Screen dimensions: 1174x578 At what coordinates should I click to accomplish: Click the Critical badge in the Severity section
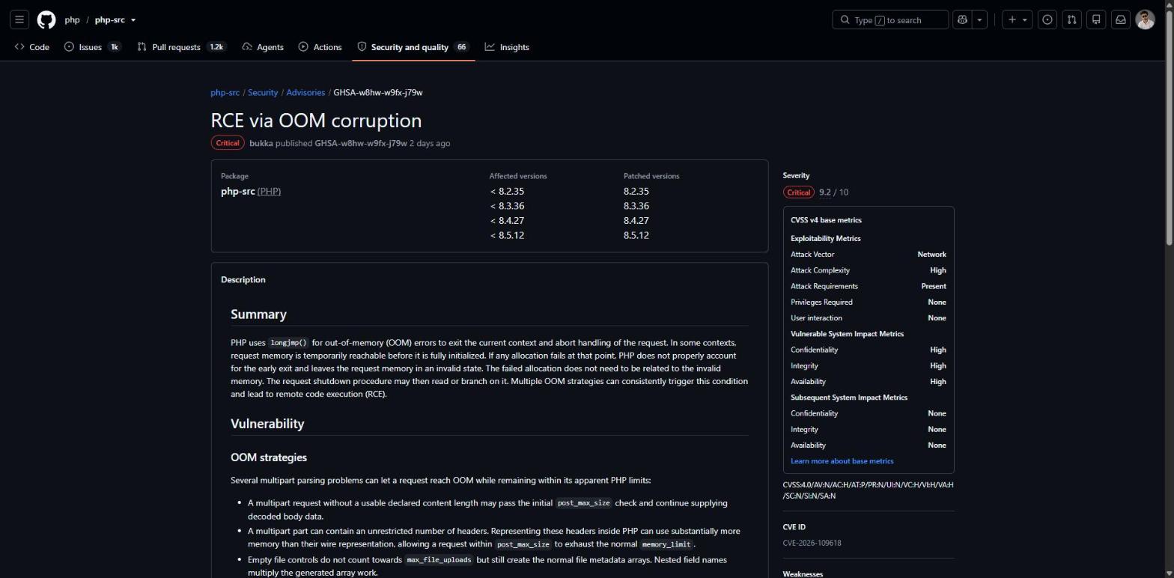(798, 192)
